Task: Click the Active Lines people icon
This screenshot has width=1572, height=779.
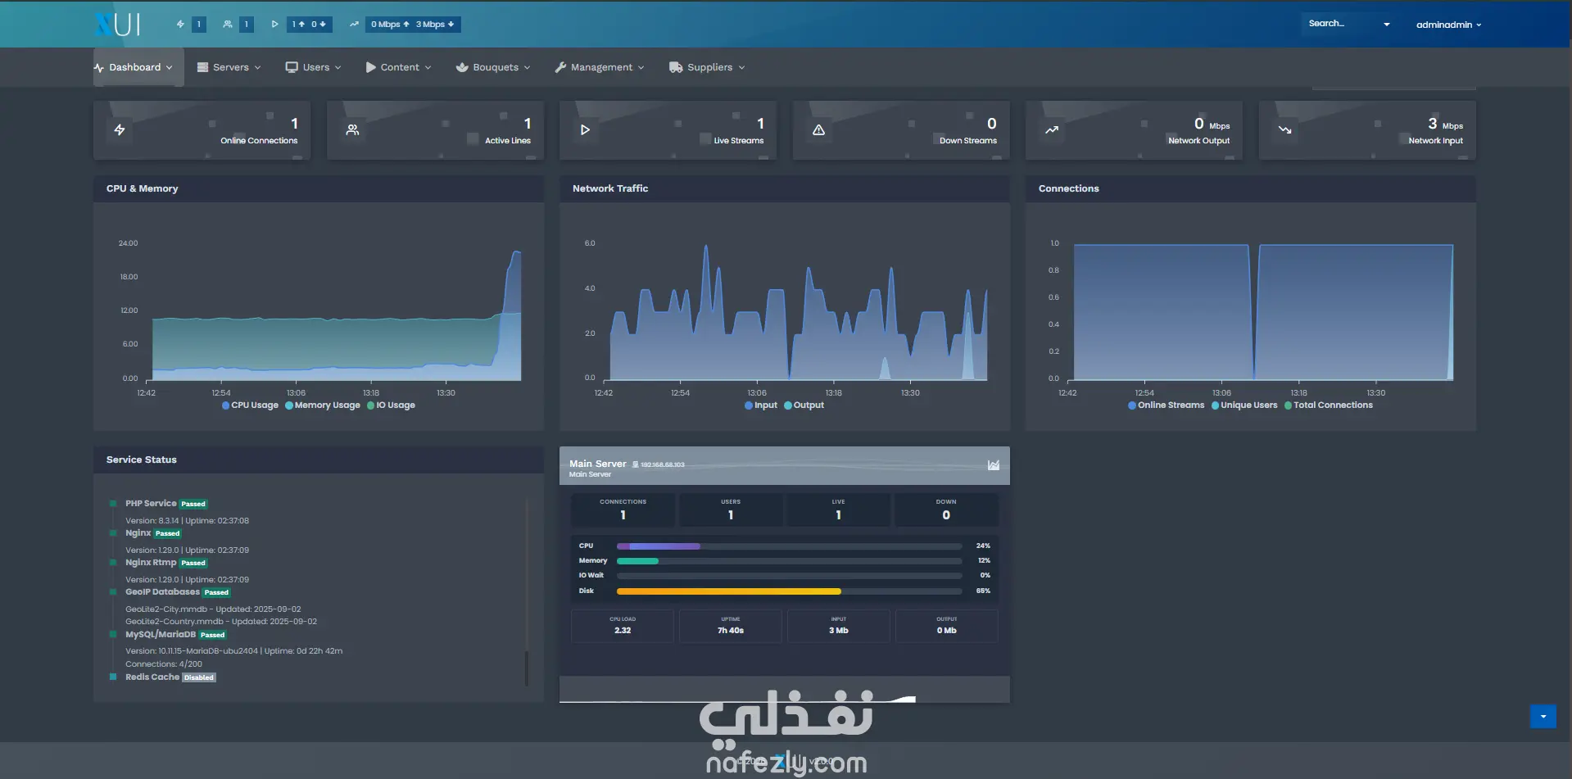Action: coord(352,130)
